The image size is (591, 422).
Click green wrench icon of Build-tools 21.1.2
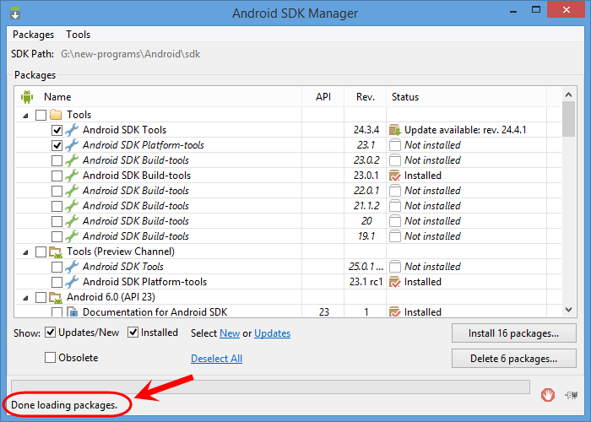tap(72, 206)
